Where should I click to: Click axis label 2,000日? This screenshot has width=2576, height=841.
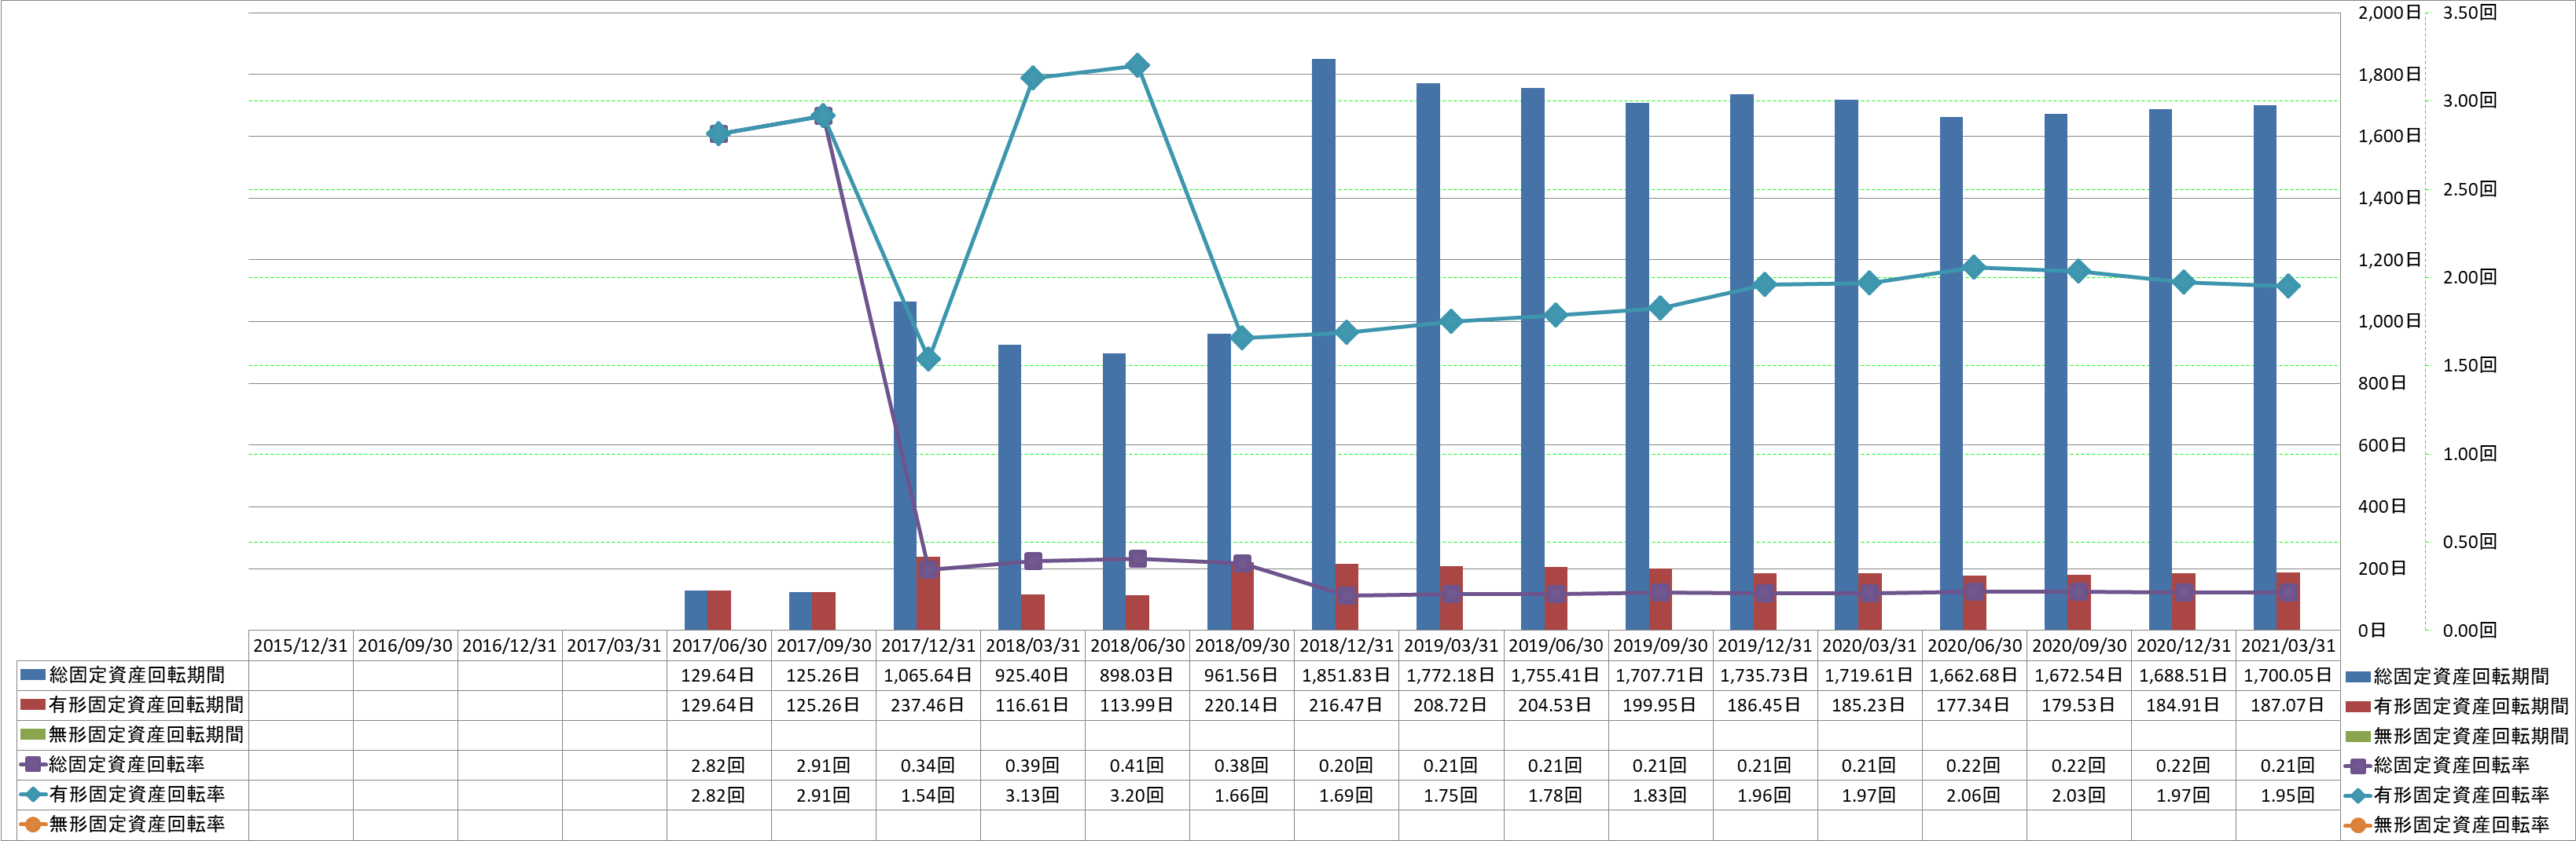pos(2389,13)
